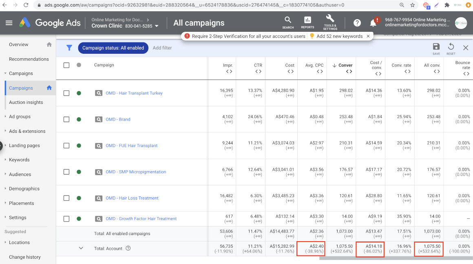Open OMD - Growth Factor Hair Treatment link
Screen dimensions: 473x264
coord(141,219)
